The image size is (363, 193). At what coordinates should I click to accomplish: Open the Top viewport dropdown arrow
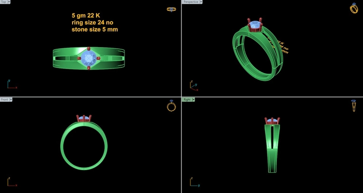pyautogui.click(x=9, y=2)
